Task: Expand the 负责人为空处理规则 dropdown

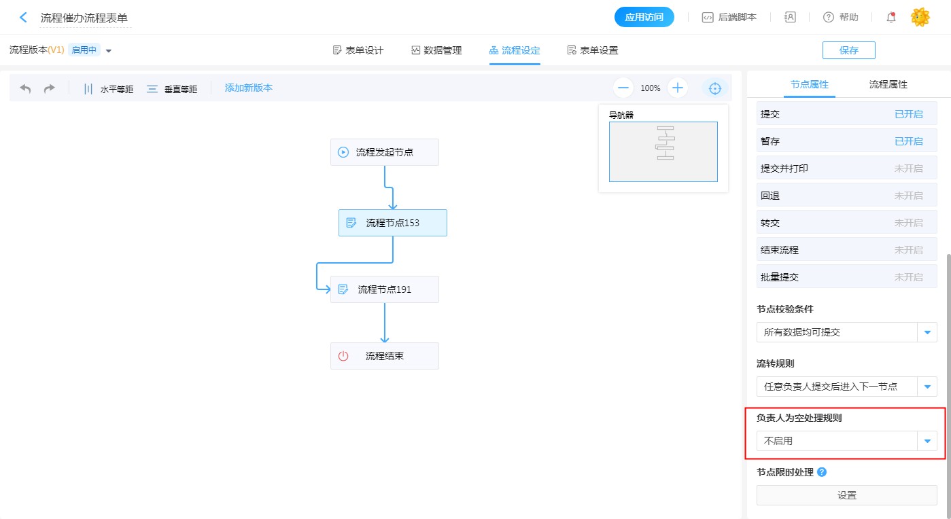Action: [927, 441]
